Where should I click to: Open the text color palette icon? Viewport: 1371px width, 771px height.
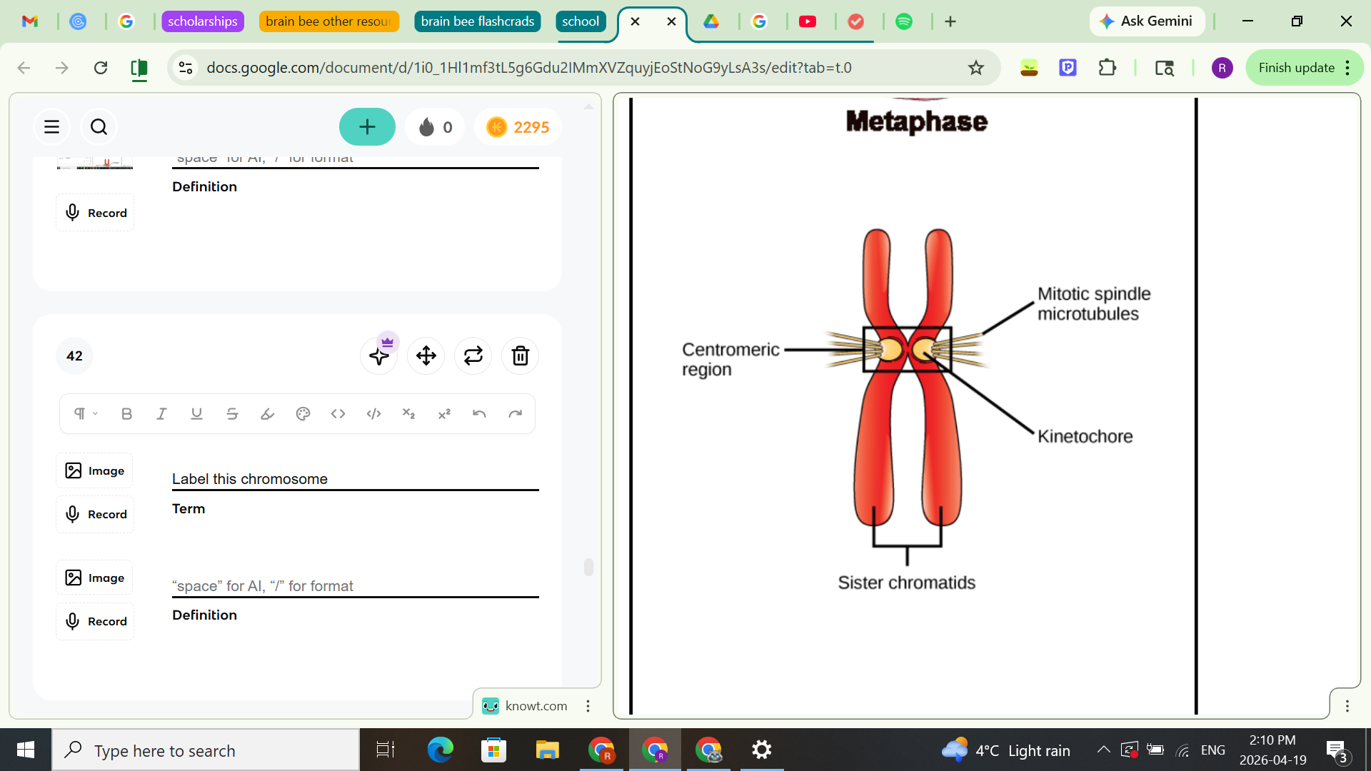click(x=303, y=413)
